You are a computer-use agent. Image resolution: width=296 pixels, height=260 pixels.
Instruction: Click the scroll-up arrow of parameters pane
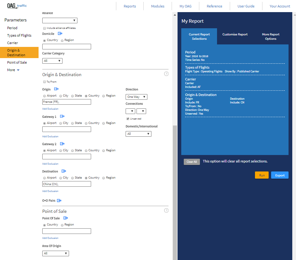coord(175,15)
